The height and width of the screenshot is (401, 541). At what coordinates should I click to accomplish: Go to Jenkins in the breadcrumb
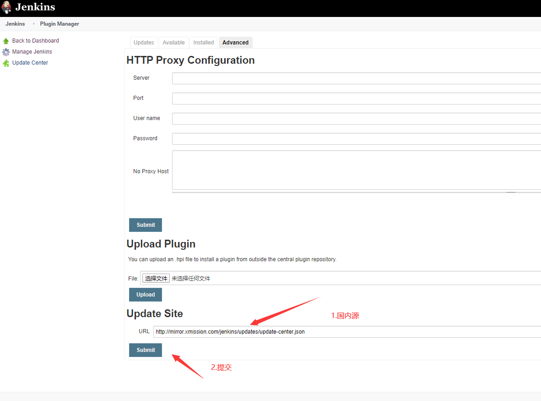(15, 24)
